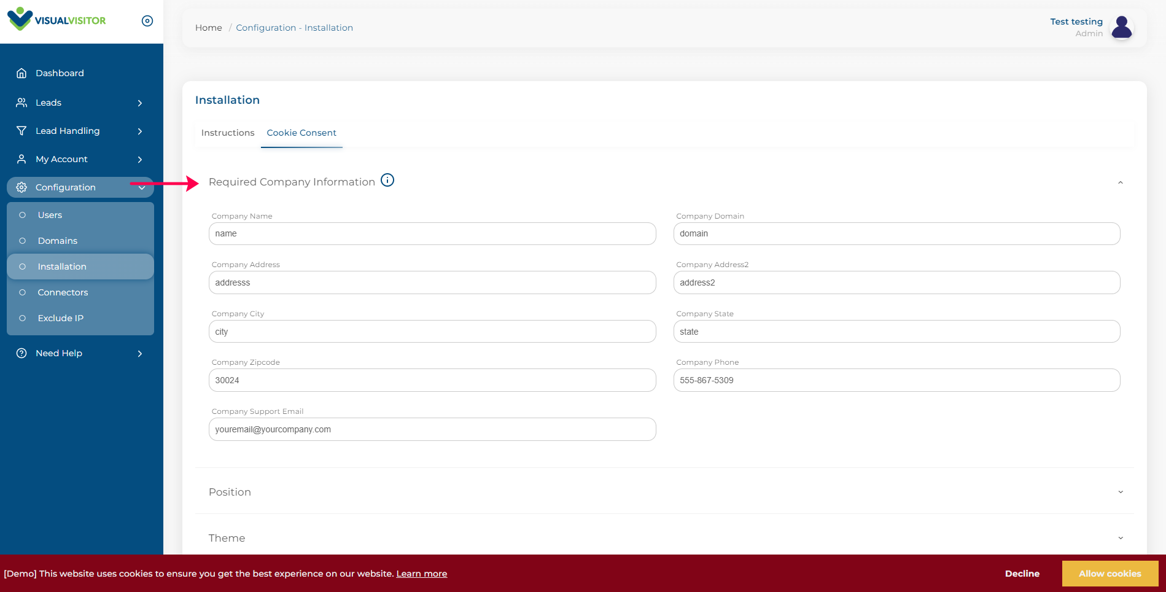This screenshot has width=1166, height=592.
Task: Focus the Company City field
Action: [432, 332]
